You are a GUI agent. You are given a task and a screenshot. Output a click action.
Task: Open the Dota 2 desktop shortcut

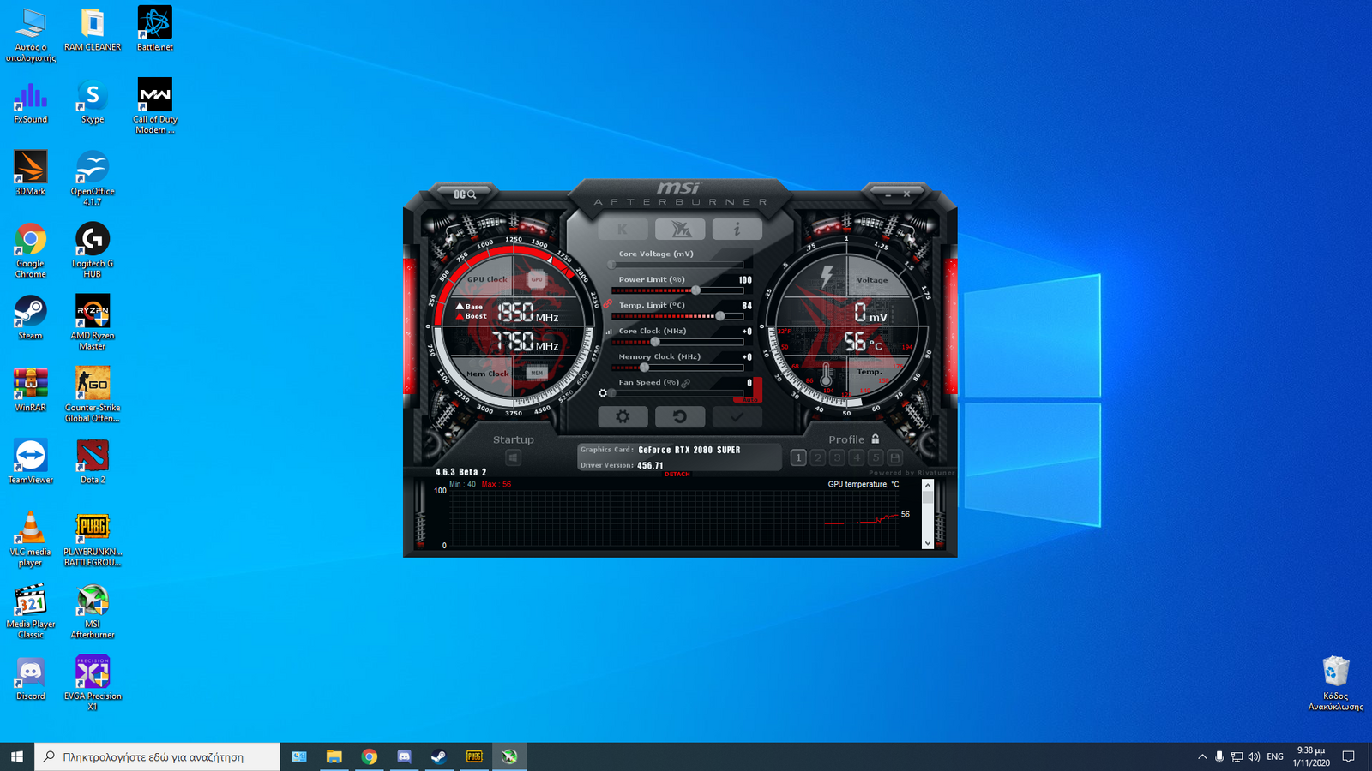93,461
